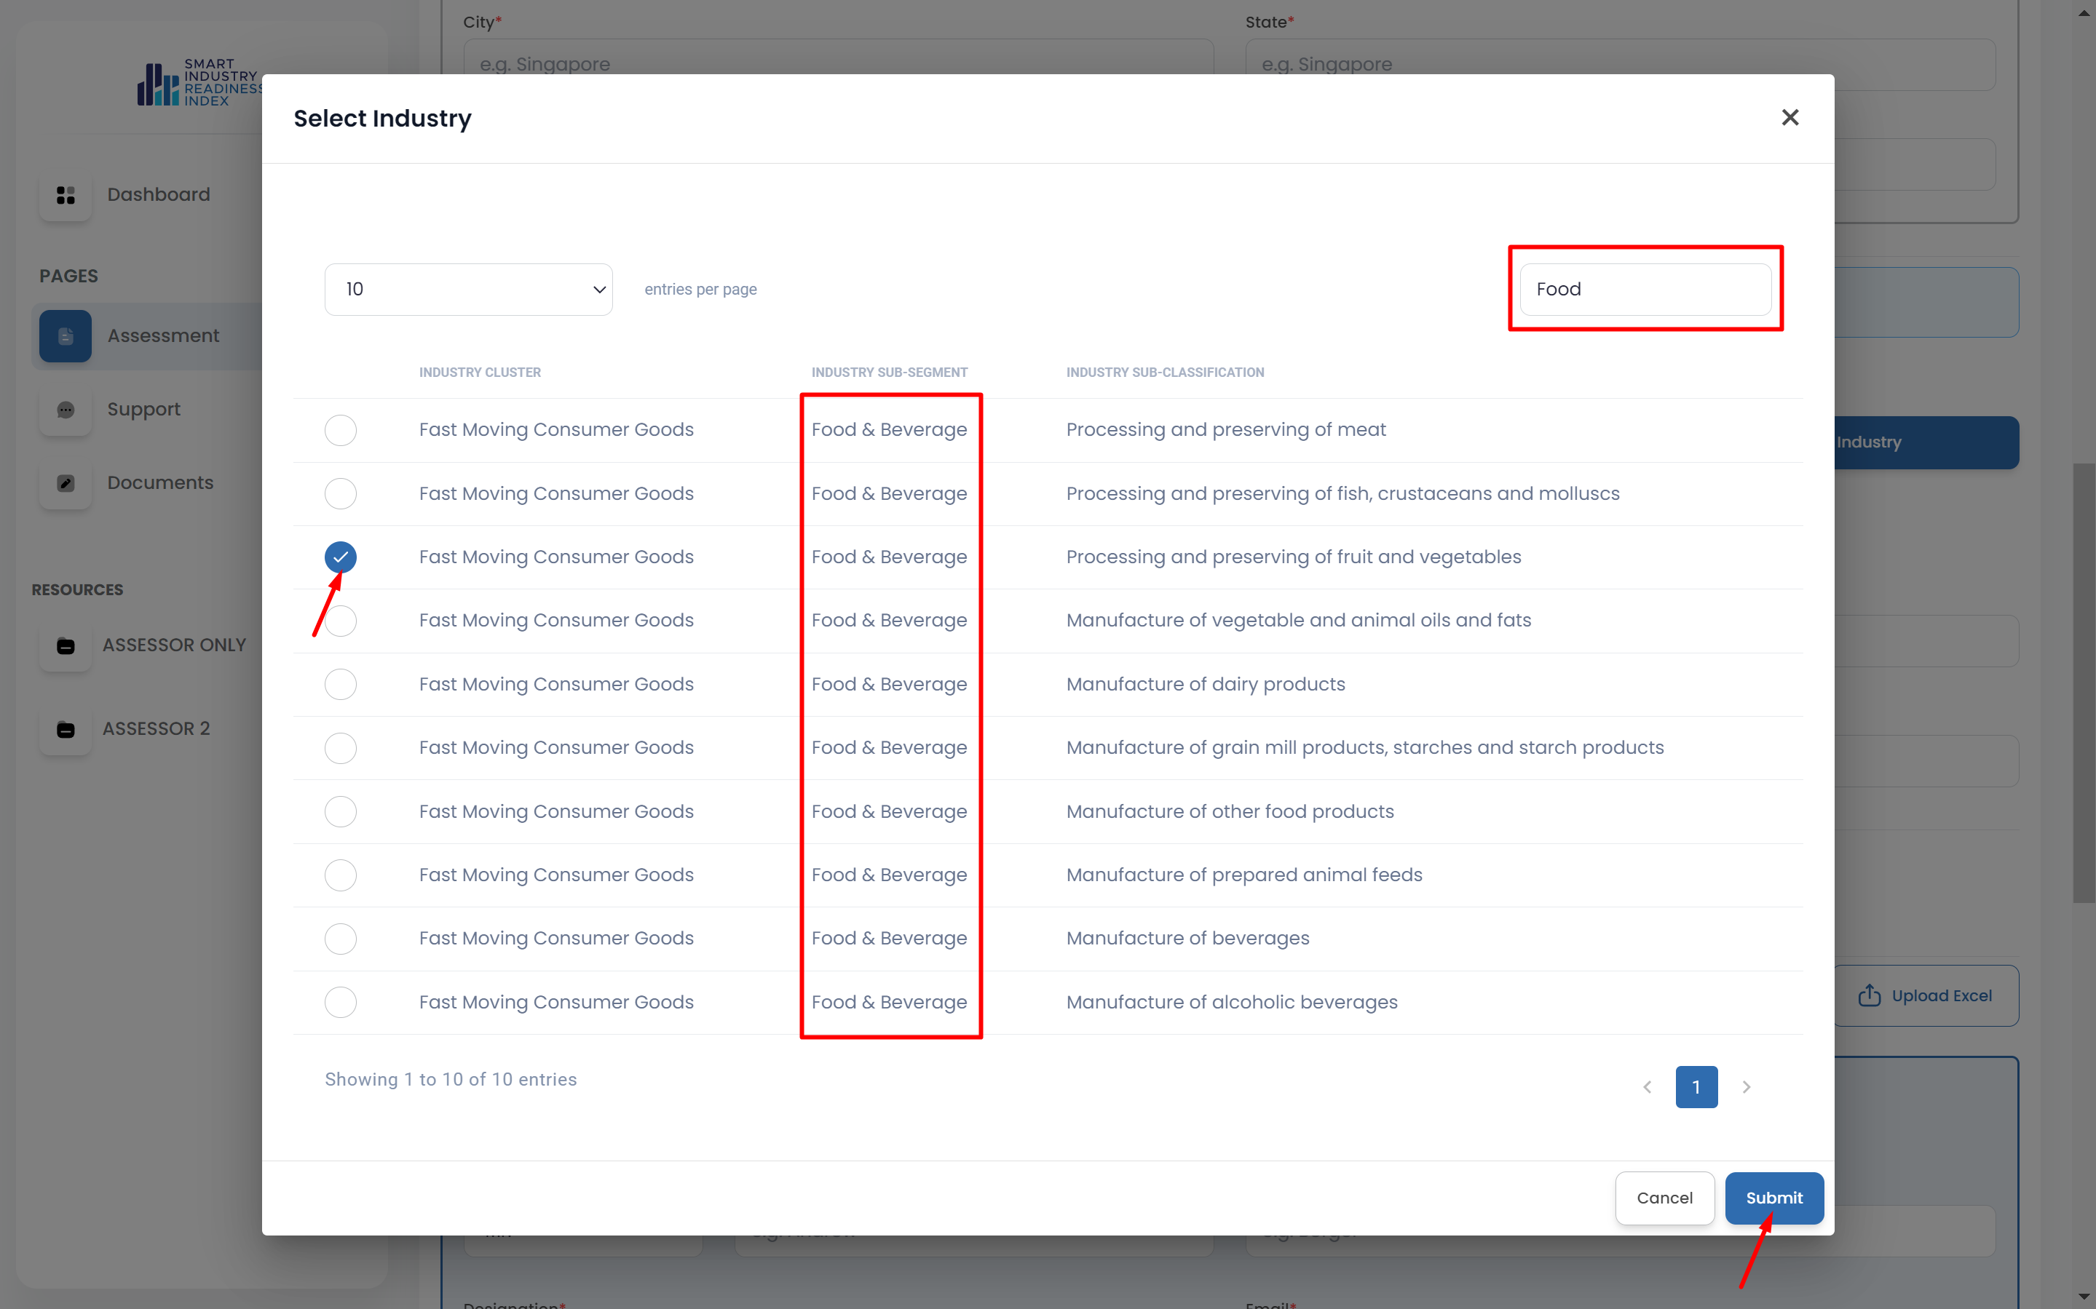Viewport: 2096px width, 1309px height.
Task: Select the Processing and preserving of meat radio
Action: [341, 430]
